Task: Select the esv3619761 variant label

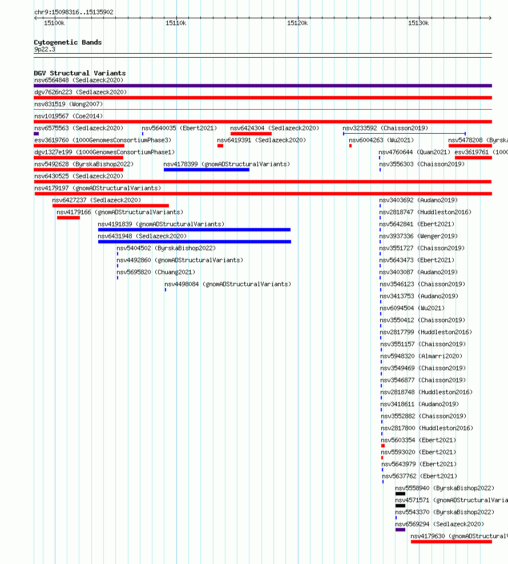Action: [x=481, y=152]
